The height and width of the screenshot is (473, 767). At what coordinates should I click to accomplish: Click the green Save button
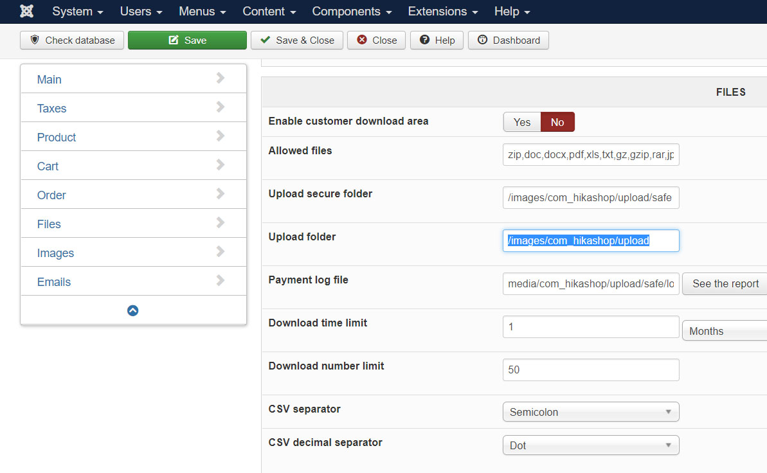pyautogui.click(x=187, y=40)
